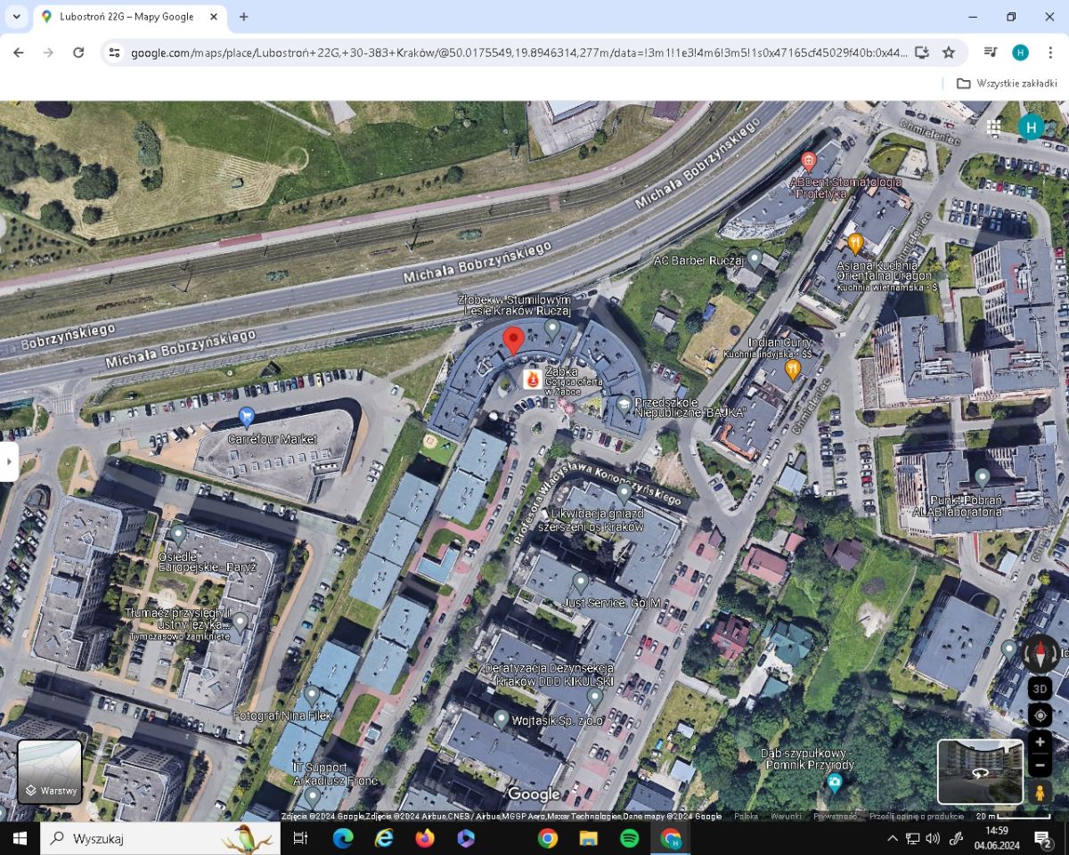Click the Polska footer link
The height and width of the screenshot is (855, 1069).
point(746,816)
